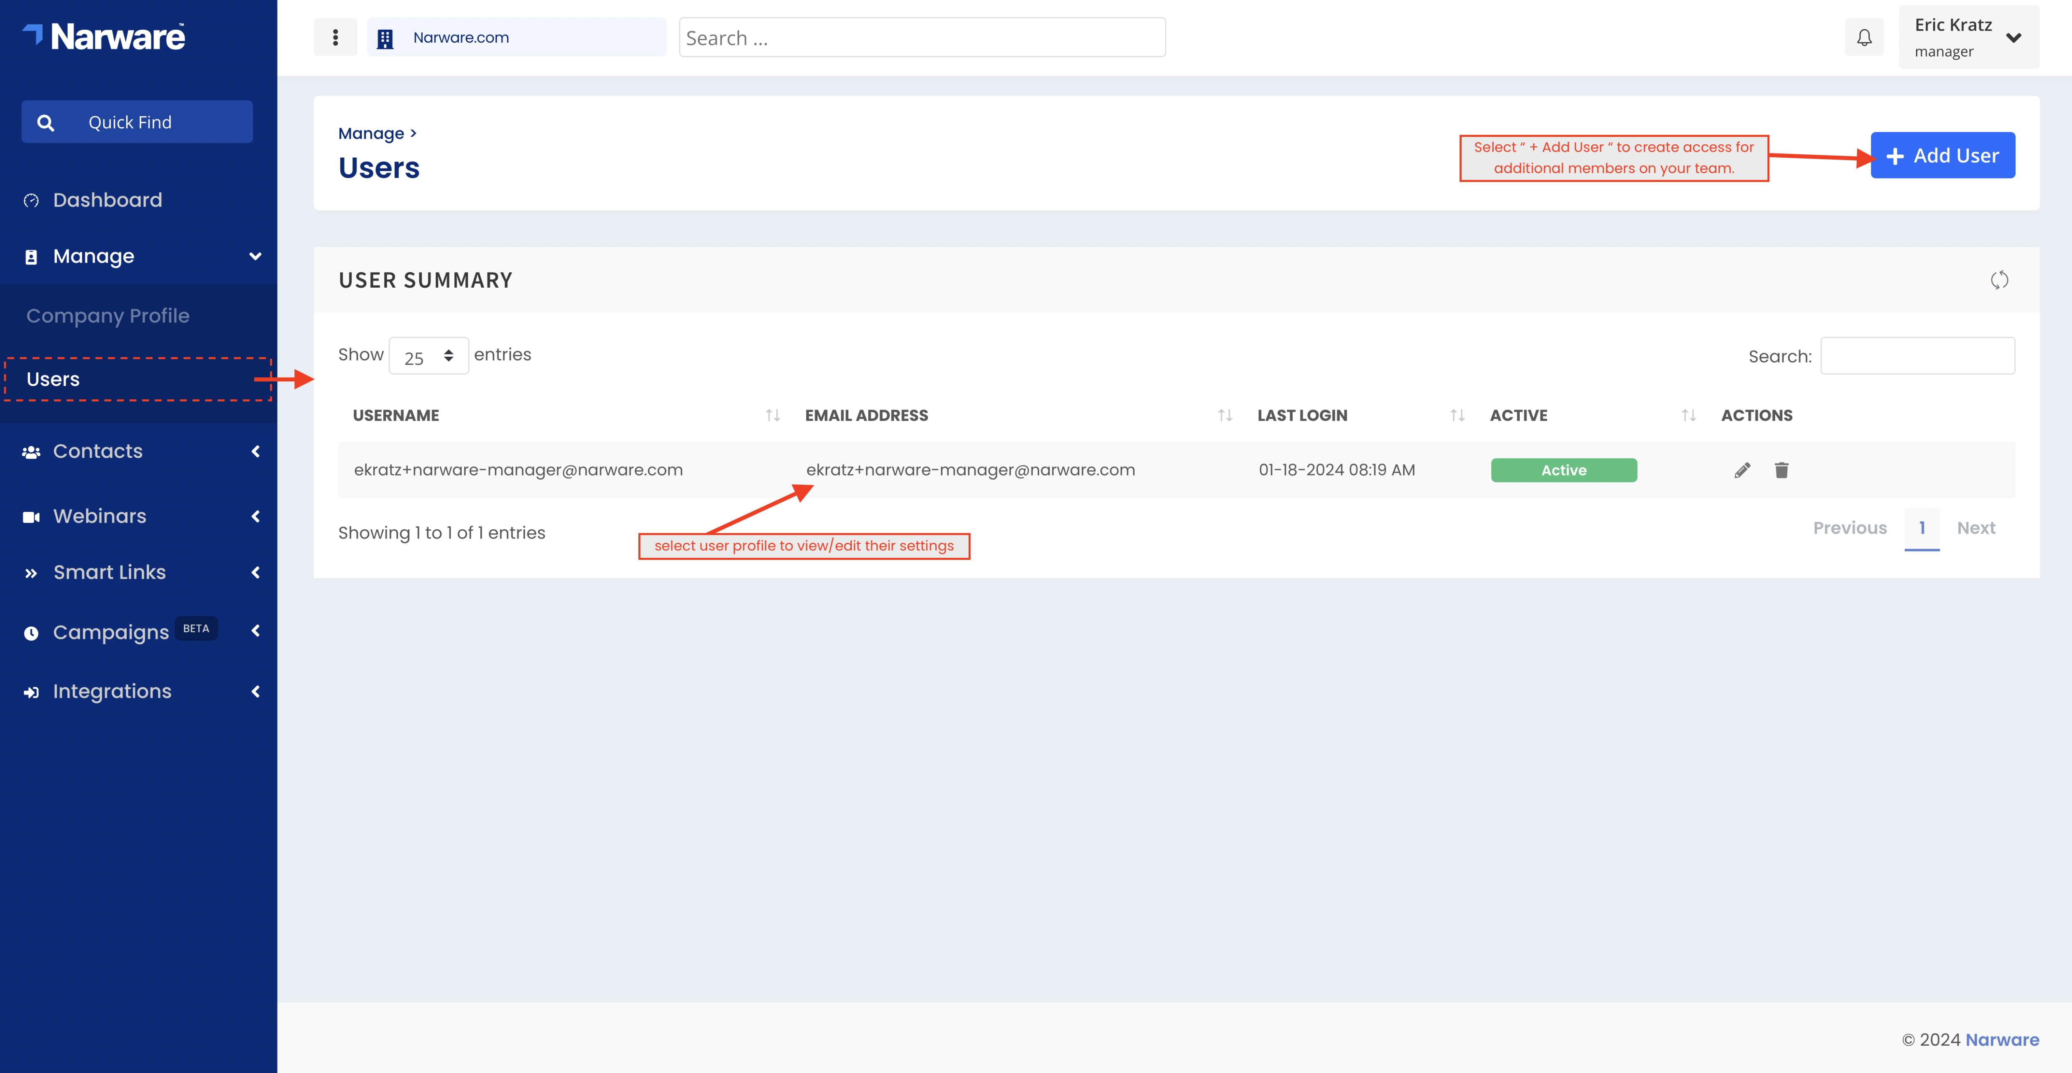Screen dimensions: 2072x1073
Task: Click the Contacts people icon
Action: coord(31,452)
